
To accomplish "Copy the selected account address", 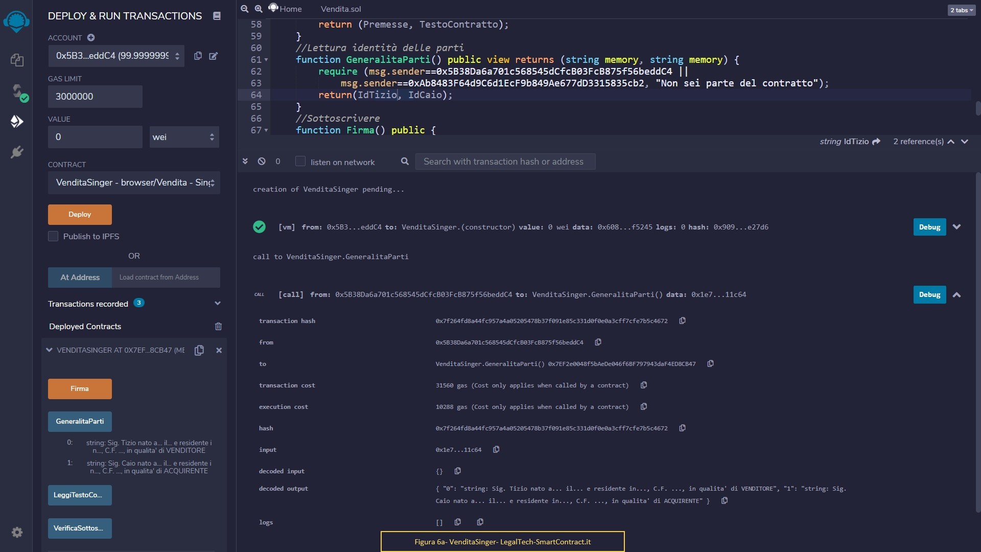I will 198,56.
